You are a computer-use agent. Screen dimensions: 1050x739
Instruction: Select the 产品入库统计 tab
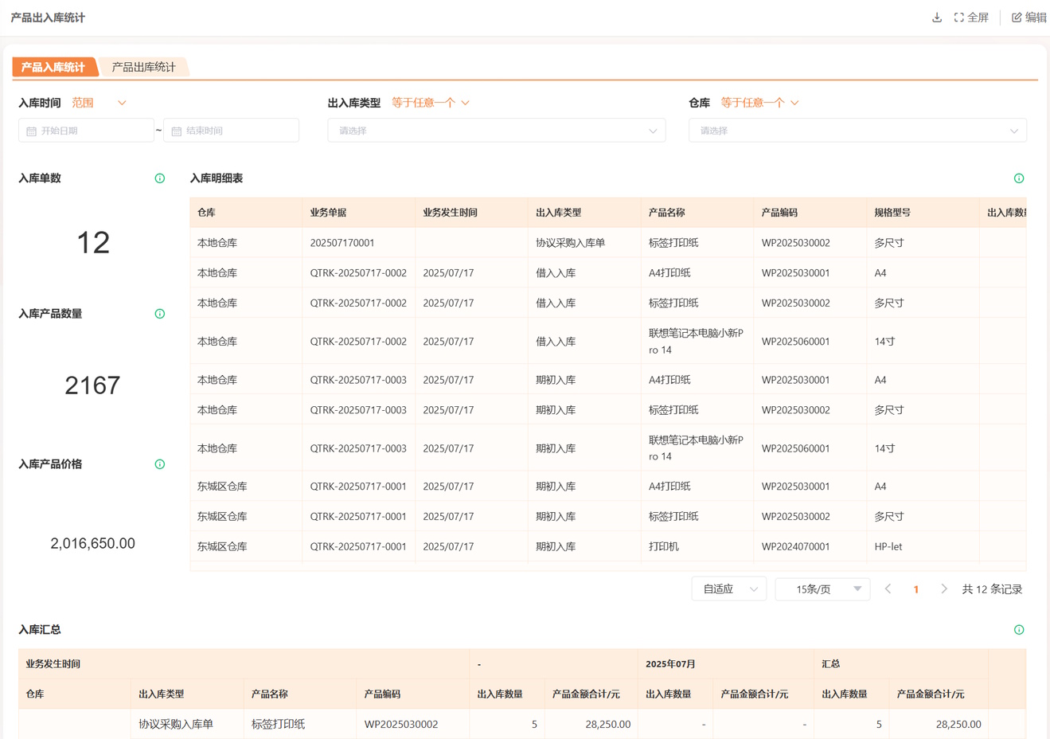(53, 68)
